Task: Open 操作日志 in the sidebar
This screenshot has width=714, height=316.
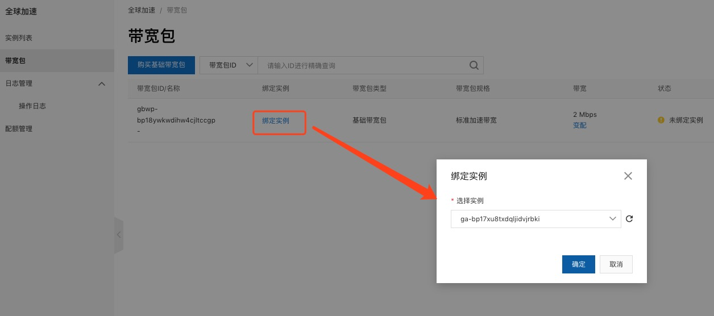Action: (32, 106)
